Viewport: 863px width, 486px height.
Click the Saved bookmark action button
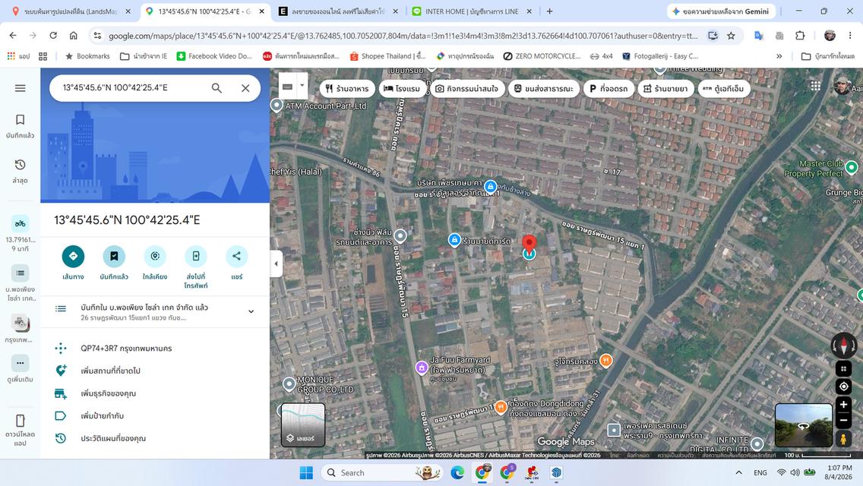[x=114, y=257]
